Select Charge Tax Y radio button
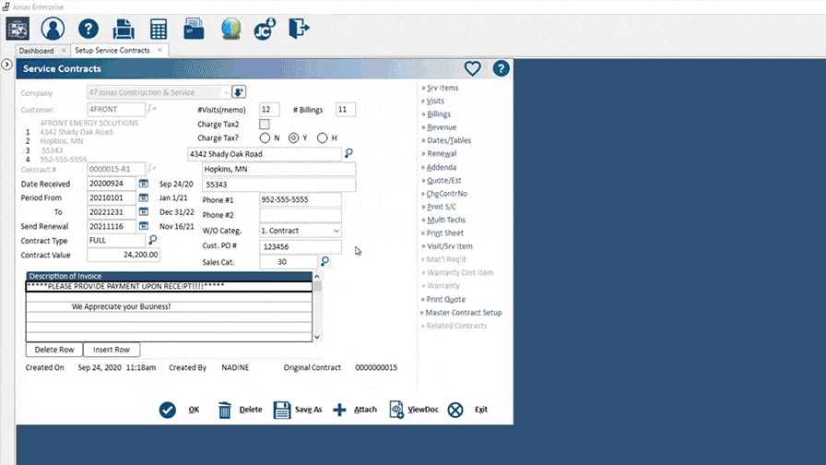Image resolution: width=826 pixels, height=465 pixels. 293,138
